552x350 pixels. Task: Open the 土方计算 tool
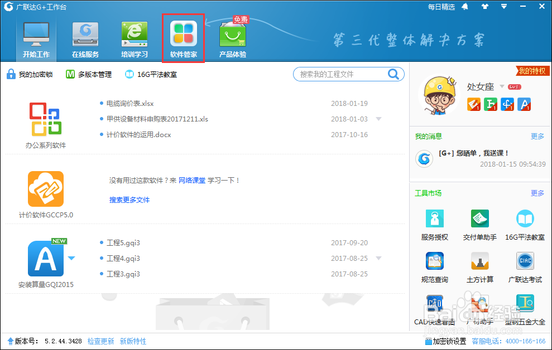[480, 268]
